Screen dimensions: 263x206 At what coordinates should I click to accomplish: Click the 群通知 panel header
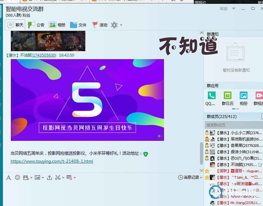212,34
